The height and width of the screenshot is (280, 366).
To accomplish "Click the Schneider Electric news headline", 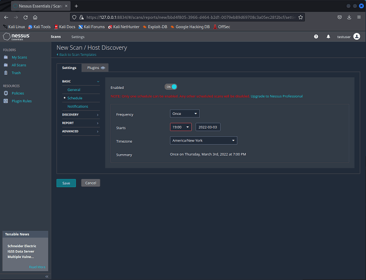I will pyautogui.click(x=22, y=251).
